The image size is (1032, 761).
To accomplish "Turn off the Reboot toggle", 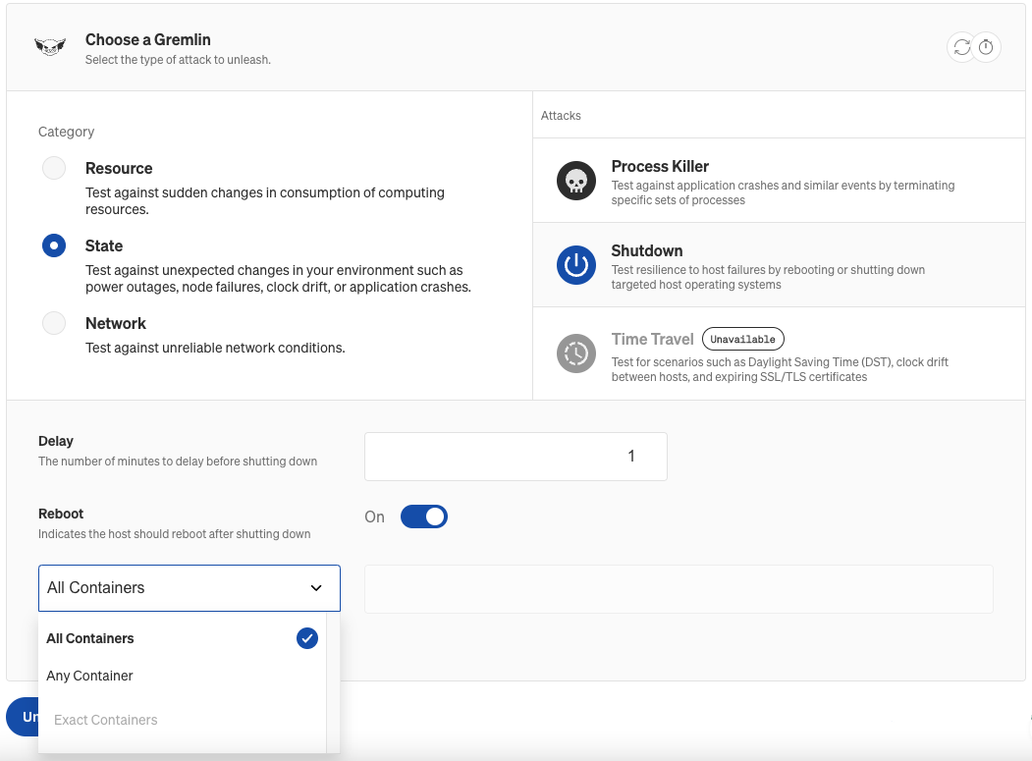I will click(424, 516).
